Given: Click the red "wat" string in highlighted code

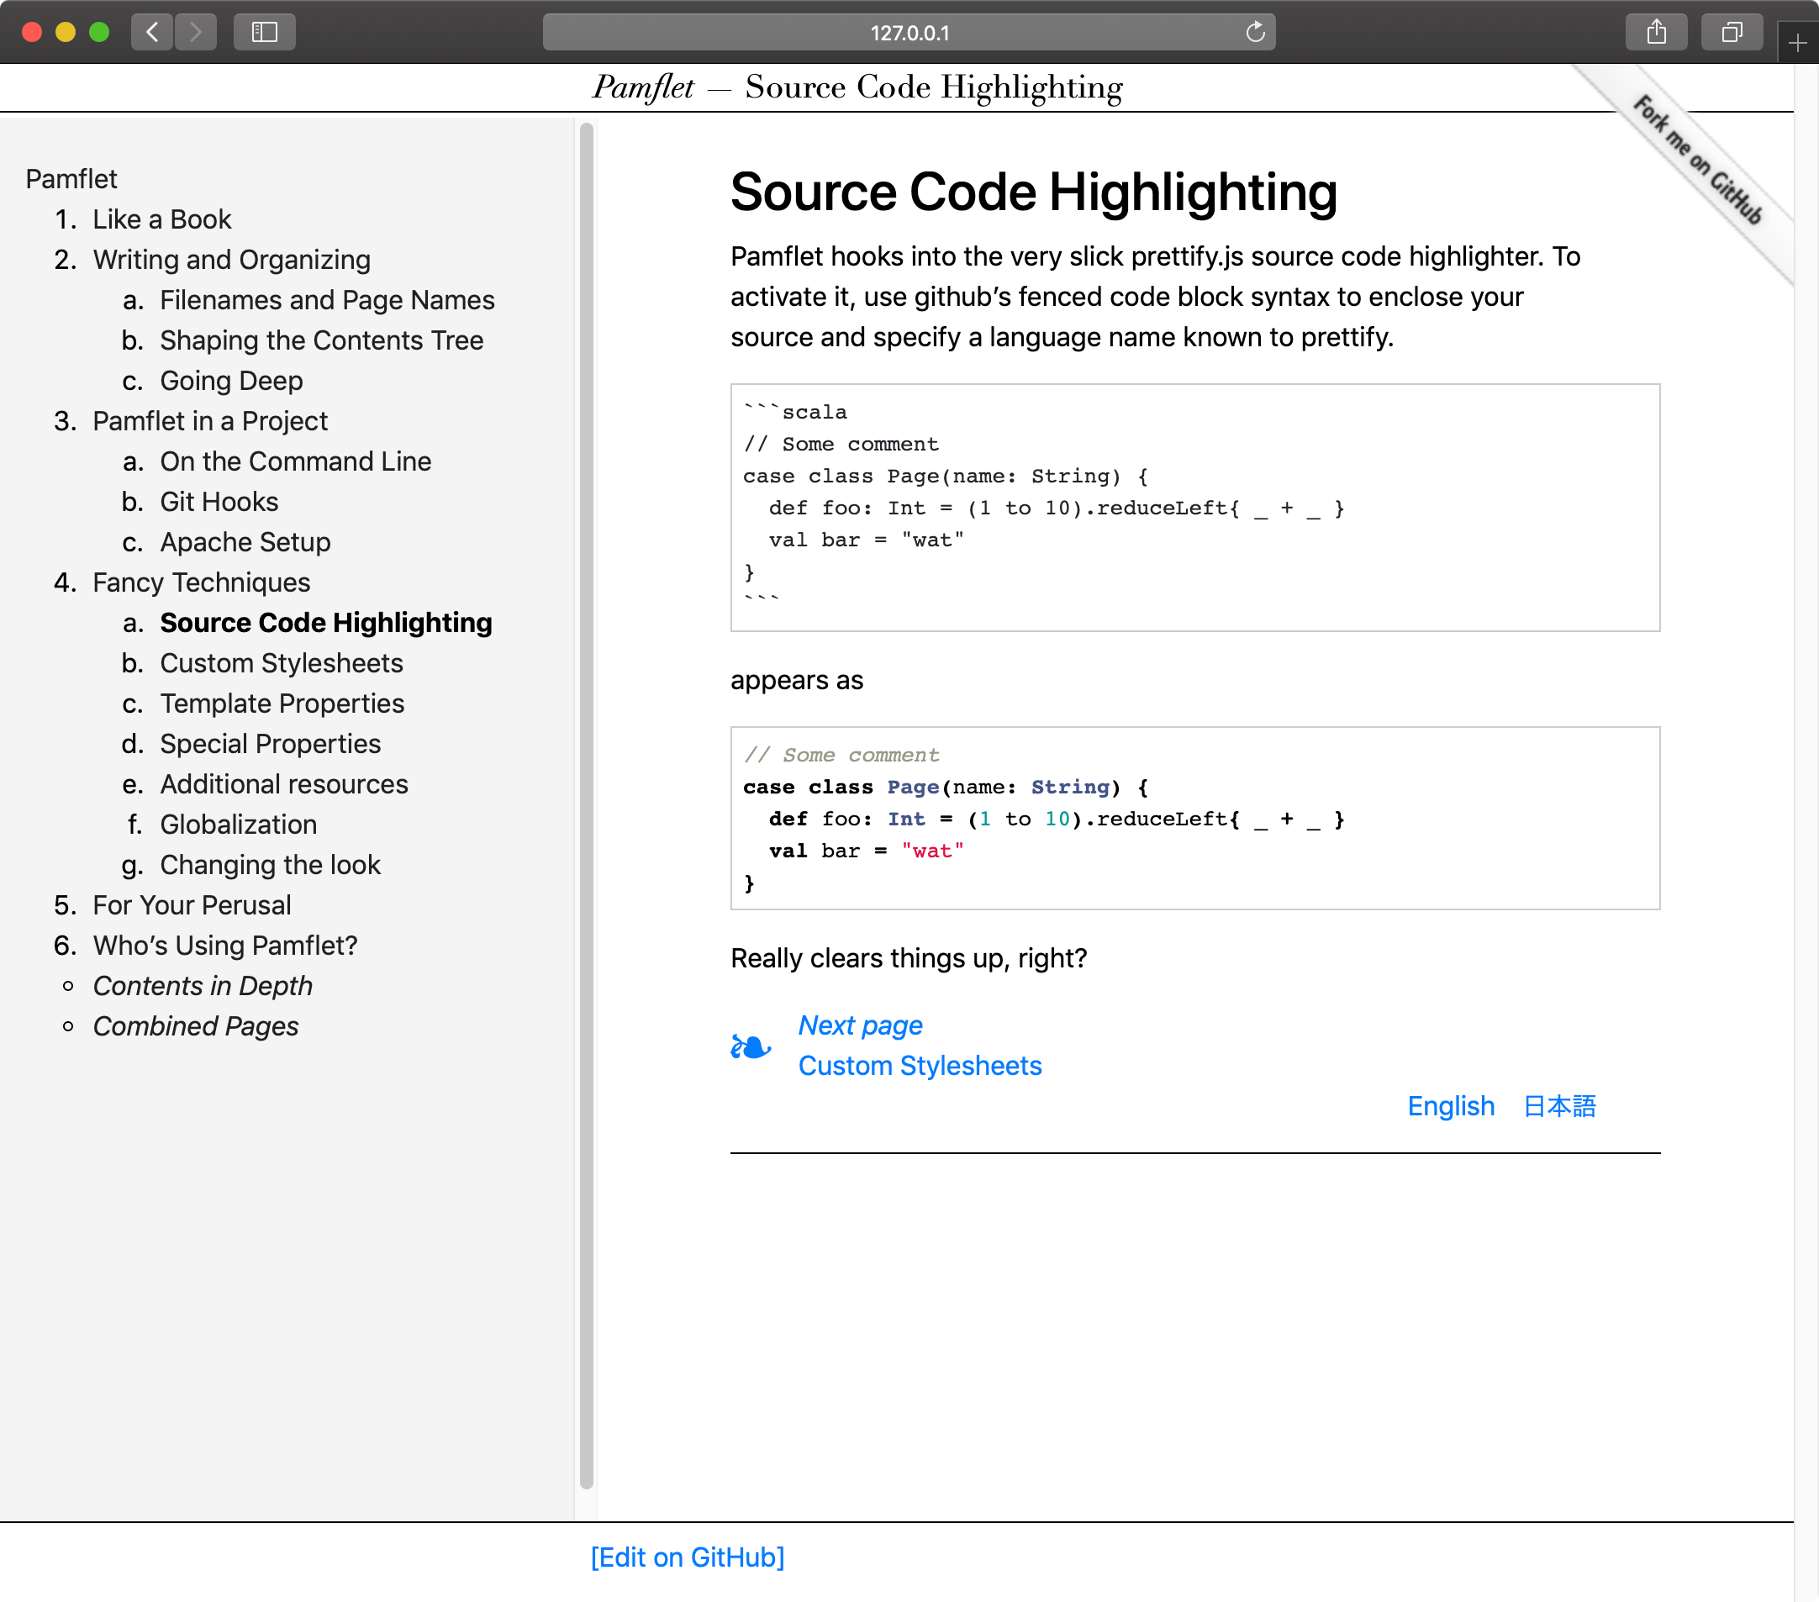Looking at the screenshot, I should (x=933, y=851).
